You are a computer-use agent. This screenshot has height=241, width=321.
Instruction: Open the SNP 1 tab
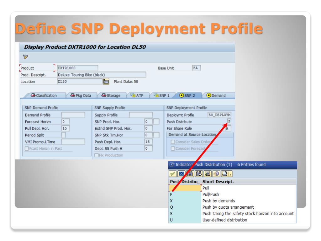click(x=162, y=95)
